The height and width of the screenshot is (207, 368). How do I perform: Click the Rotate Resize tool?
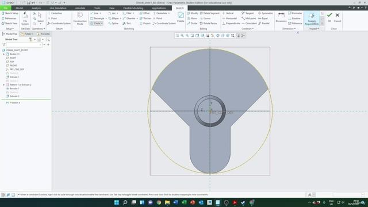[x=208, y=24]
